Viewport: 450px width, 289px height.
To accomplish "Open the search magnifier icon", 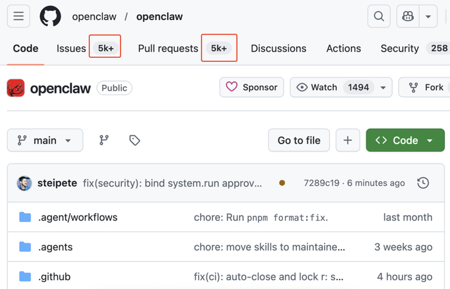I will pyautogui.click(x=379, y=17).
